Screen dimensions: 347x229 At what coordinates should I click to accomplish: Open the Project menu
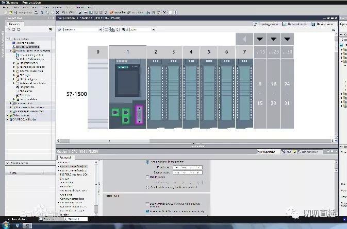[7, 8]
